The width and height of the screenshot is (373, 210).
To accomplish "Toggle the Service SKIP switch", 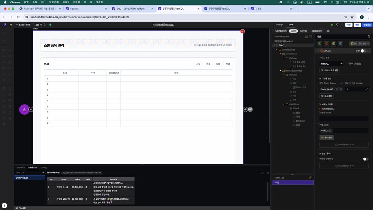I will [363, 51].
